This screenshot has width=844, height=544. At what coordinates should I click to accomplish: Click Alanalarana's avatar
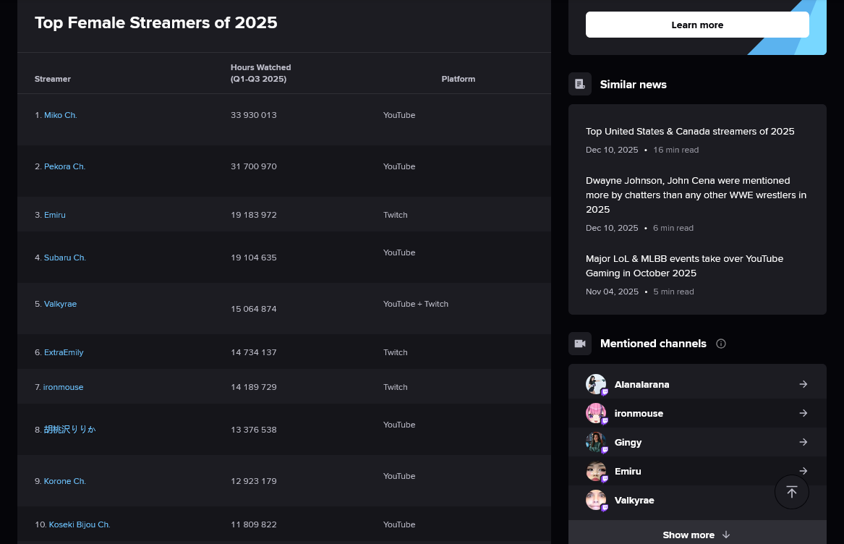596,385
